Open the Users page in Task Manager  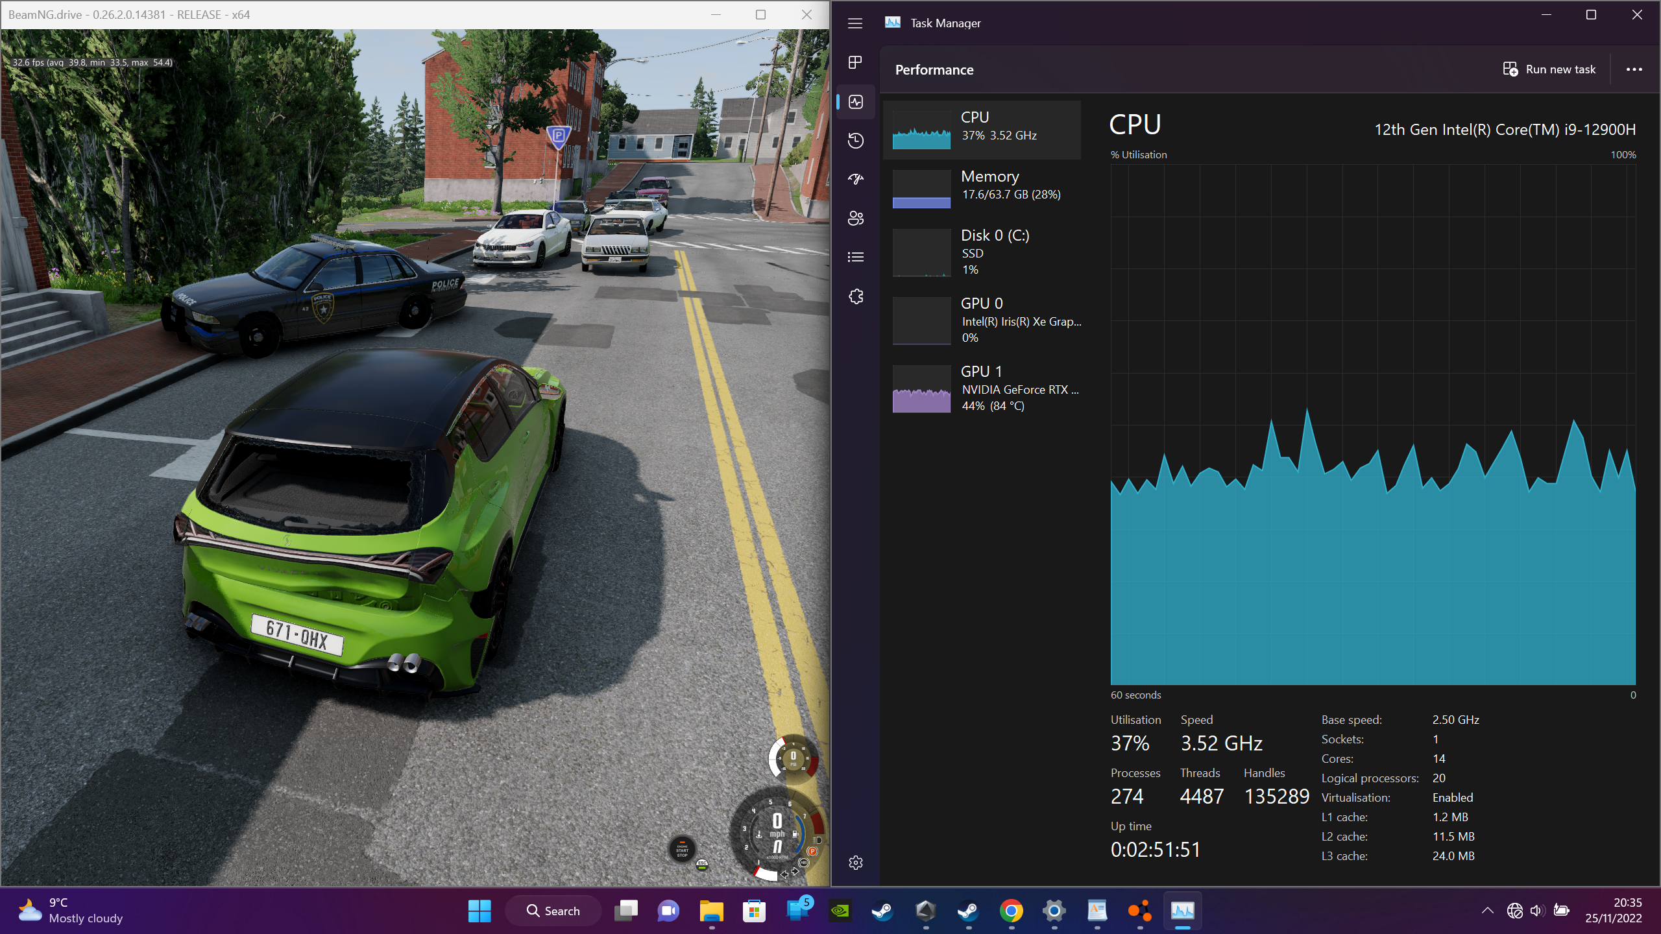[855, 218]
